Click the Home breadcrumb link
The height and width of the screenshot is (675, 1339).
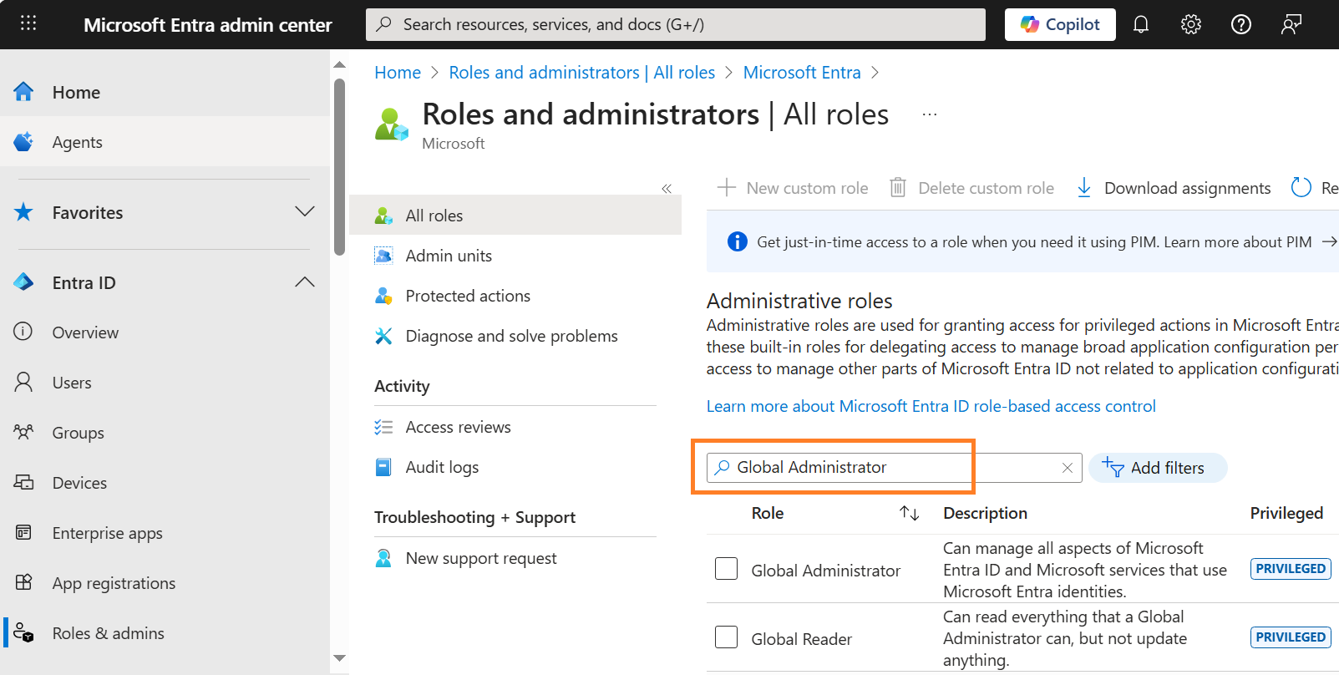tap(398, 73)
